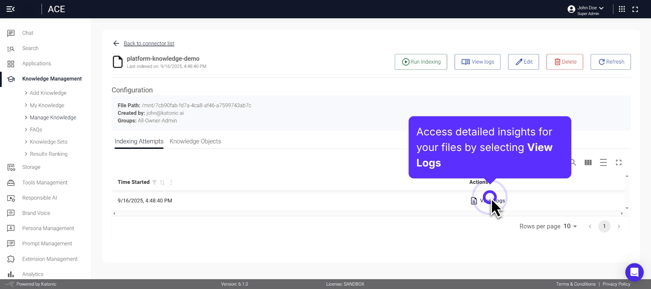
Task: Go to previous page arrow
Action: (590, 226)
